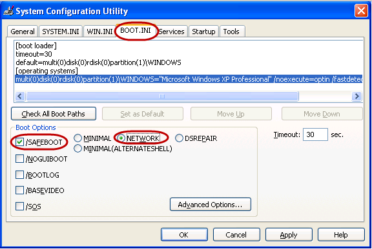Switch to the Services tab
Viewport: 372px width, 249px height.
[x=172, y=32]
